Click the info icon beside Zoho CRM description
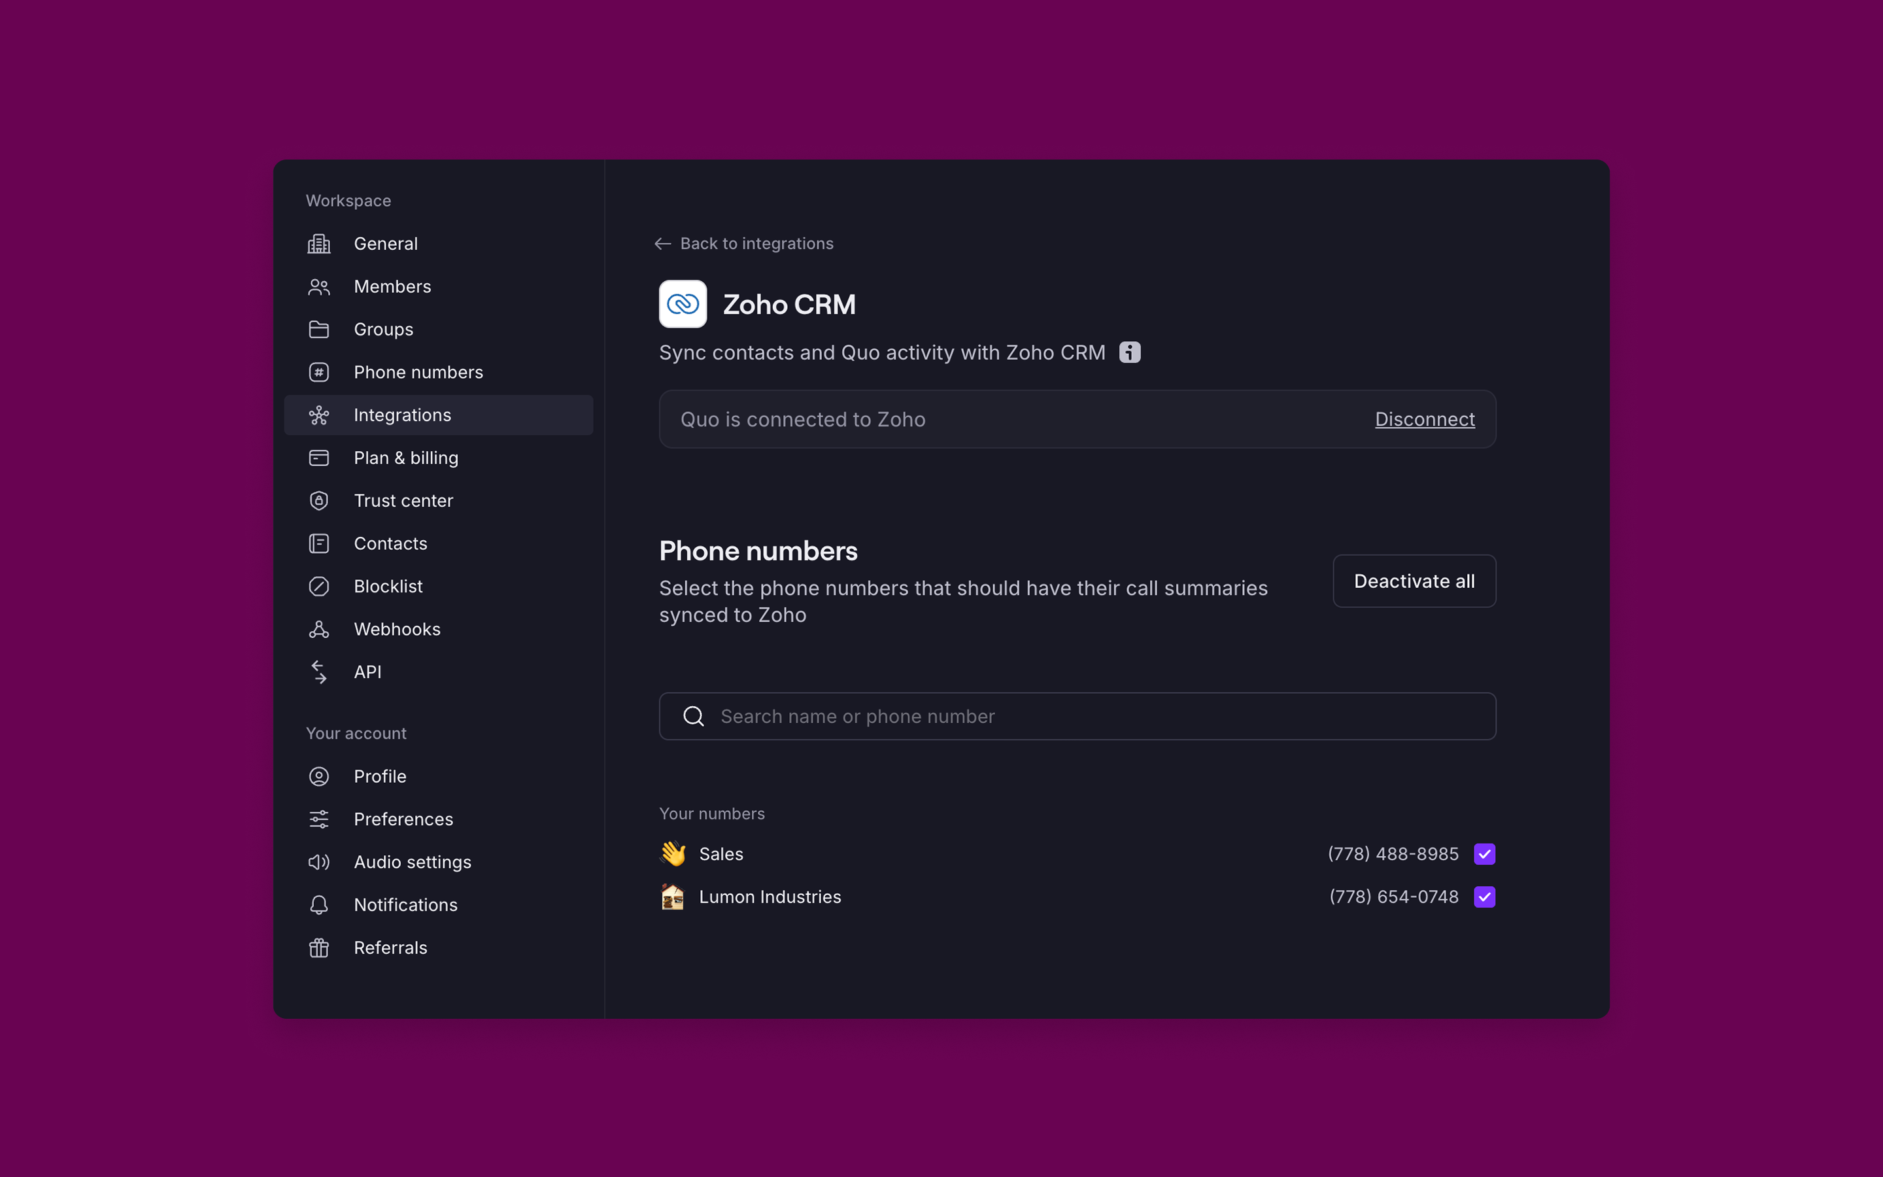1883x1177 pixels. (1130, 352)
